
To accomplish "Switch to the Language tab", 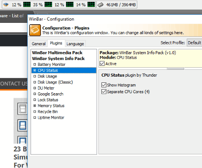I will tap(75, 44).
